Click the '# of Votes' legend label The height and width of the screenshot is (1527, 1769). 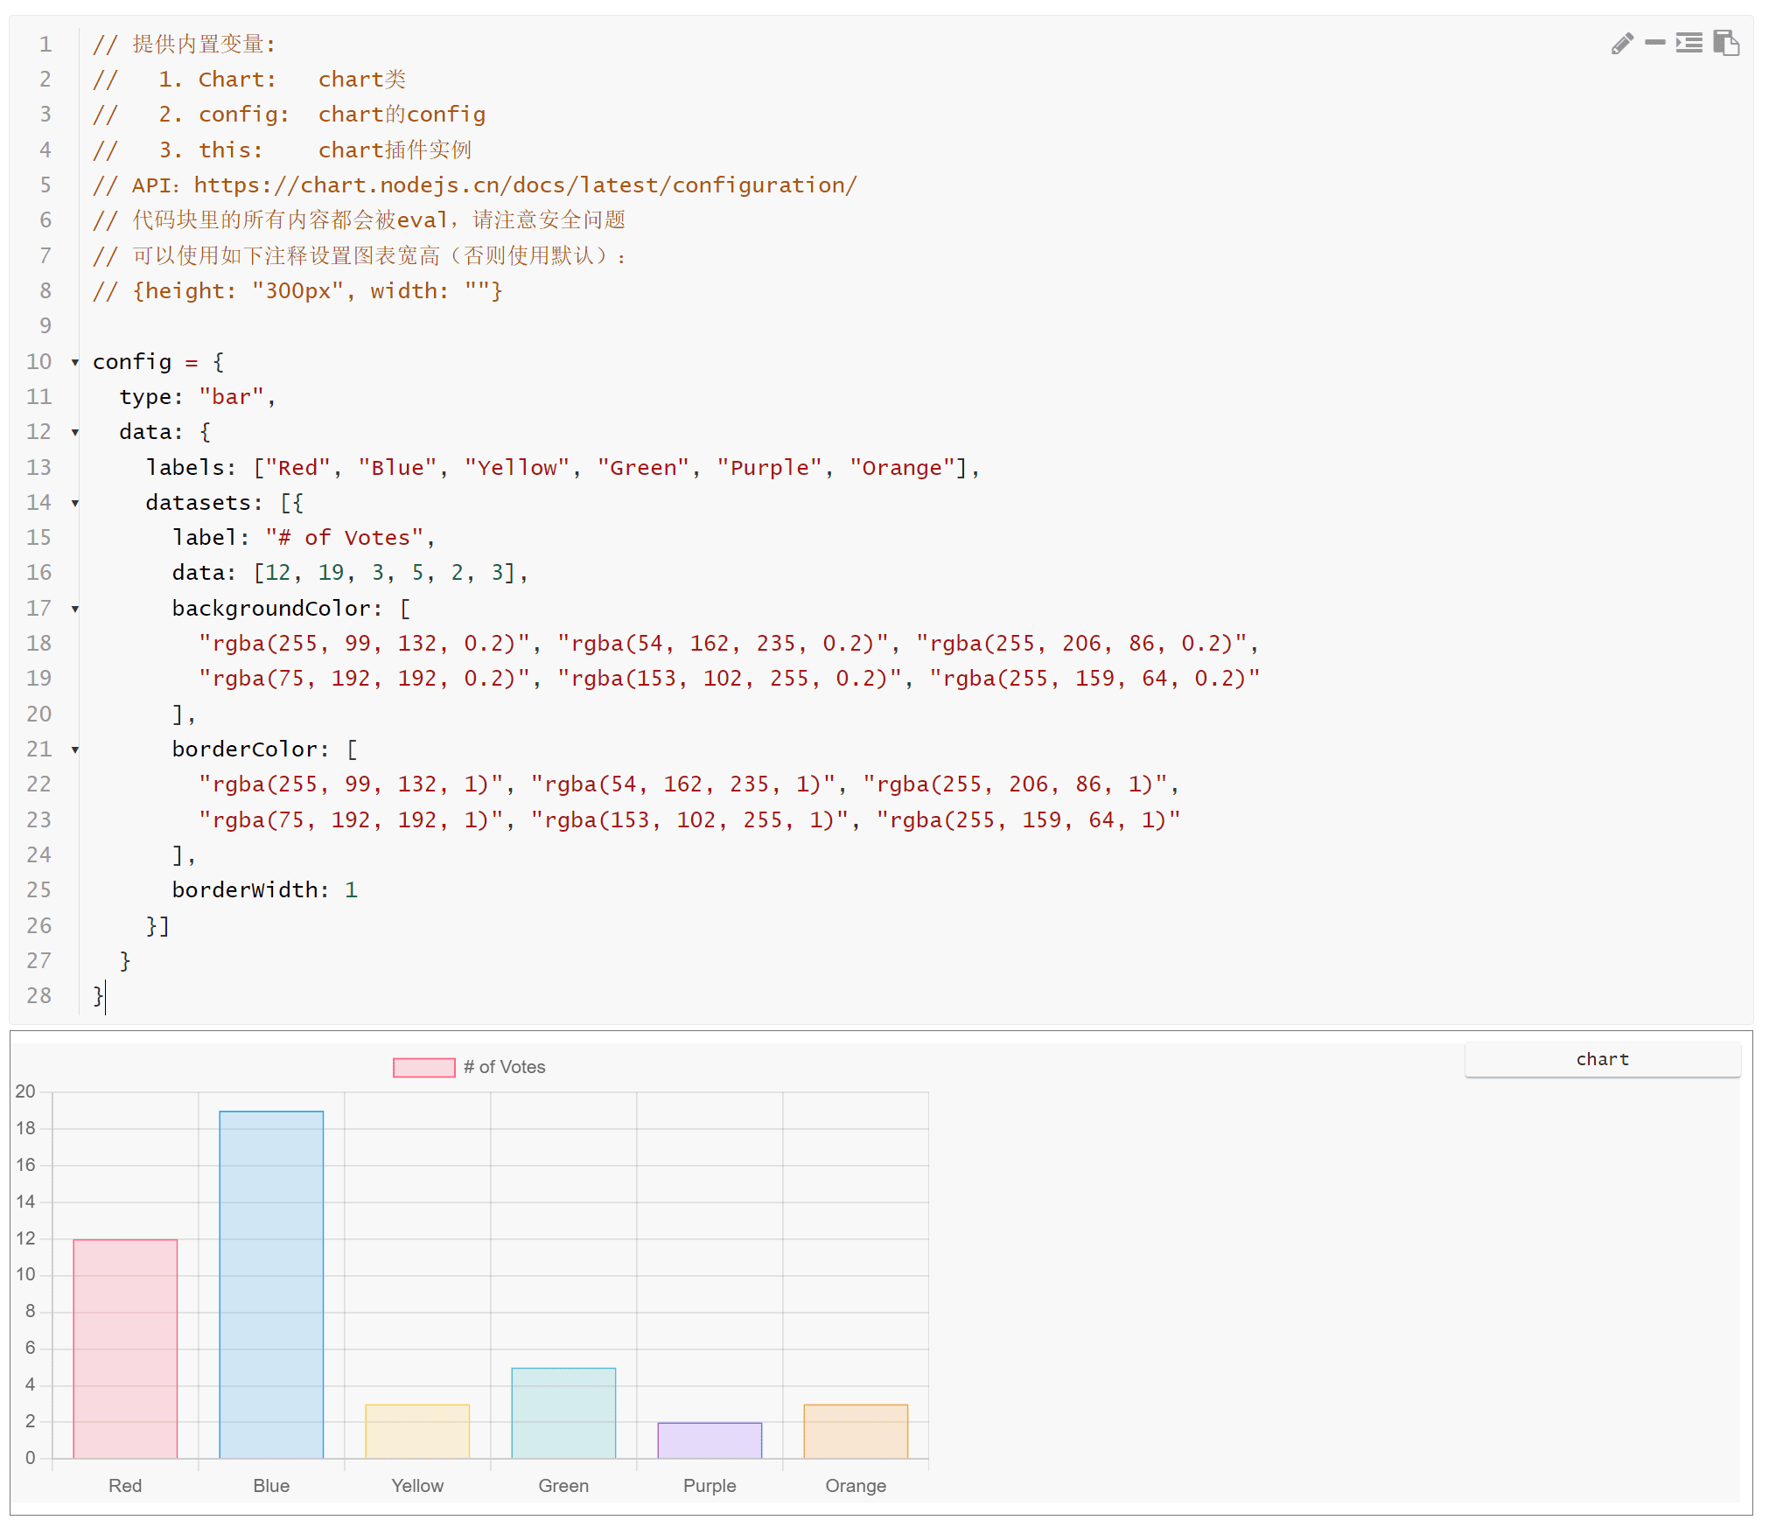[504, 1067]
